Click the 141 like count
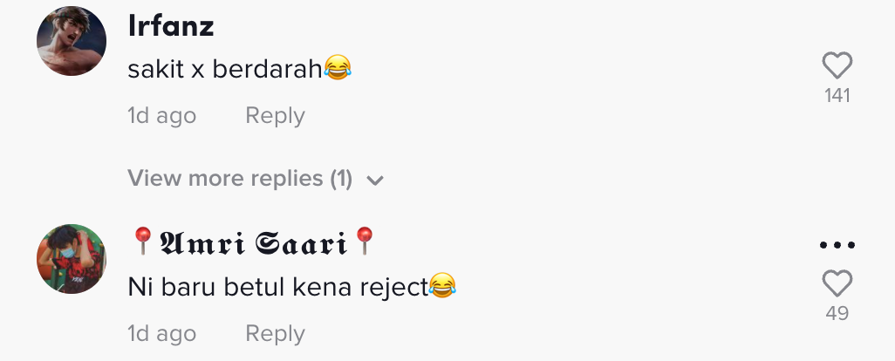895x361 pixels. pos(837,96)
